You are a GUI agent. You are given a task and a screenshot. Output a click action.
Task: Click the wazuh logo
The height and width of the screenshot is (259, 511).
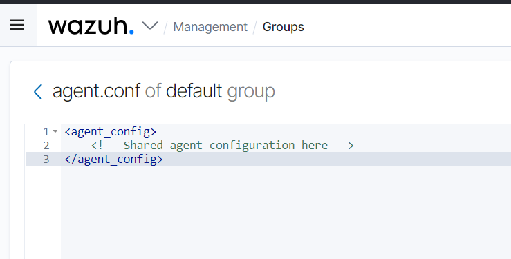click(91, 26)
